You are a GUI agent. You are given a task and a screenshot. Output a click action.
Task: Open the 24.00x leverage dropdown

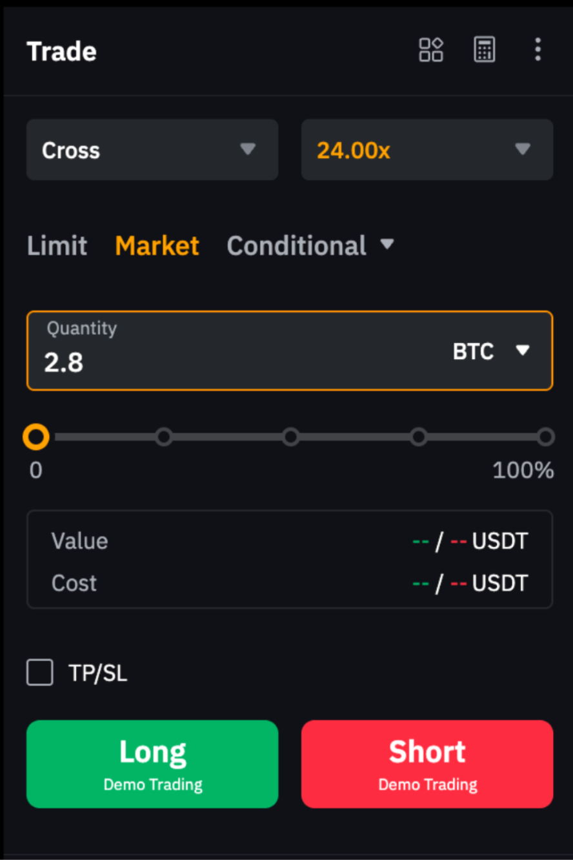coord(427,150)
